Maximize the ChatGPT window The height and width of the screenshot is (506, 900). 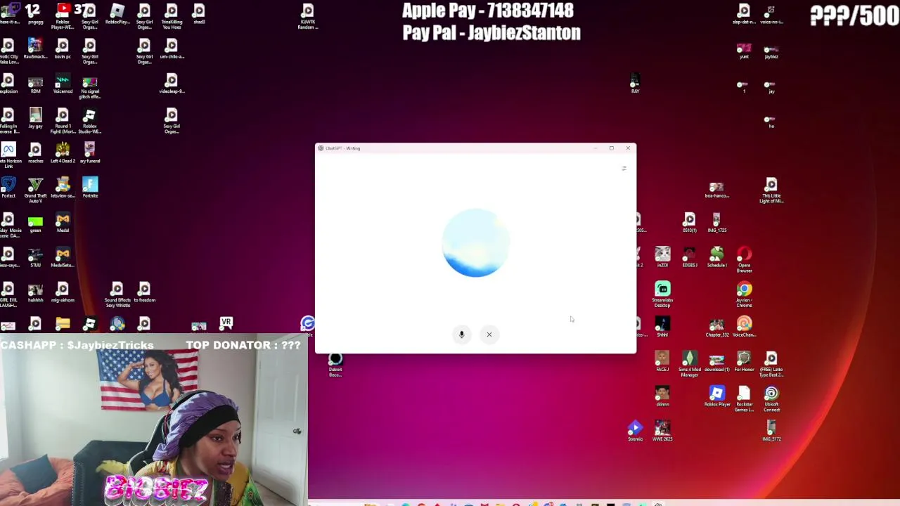tap(612, 148)
